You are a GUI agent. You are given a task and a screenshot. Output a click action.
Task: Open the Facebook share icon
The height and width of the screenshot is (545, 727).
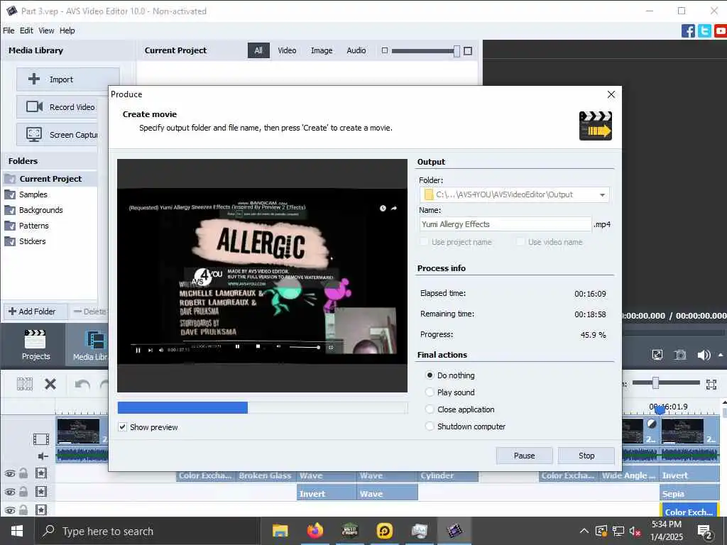click(688, 31)
